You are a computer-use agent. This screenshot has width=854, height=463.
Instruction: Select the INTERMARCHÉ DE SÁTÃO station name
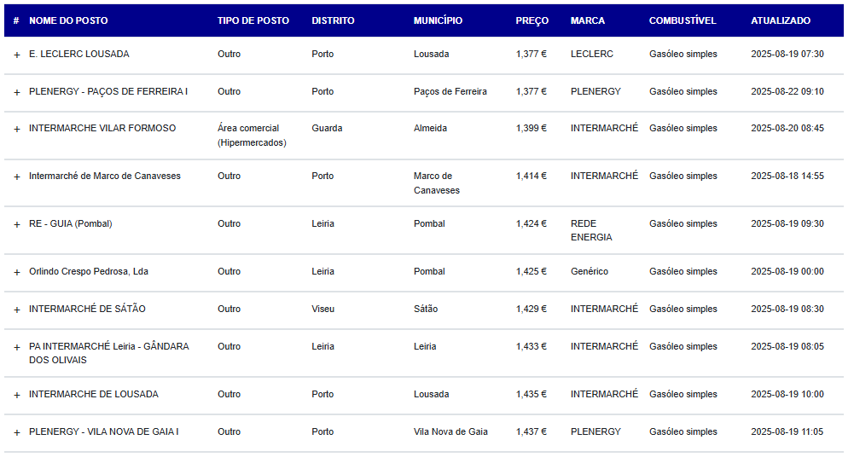tap(87, 309)
